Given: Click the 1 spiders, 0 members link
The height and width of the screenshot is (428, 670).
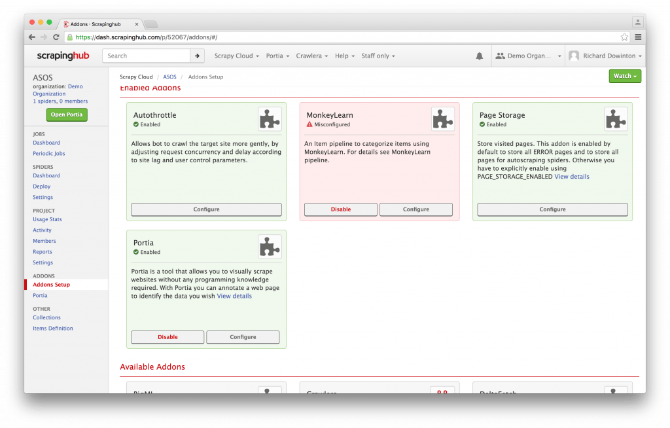Looking at the screenshot, I should 60,101.
